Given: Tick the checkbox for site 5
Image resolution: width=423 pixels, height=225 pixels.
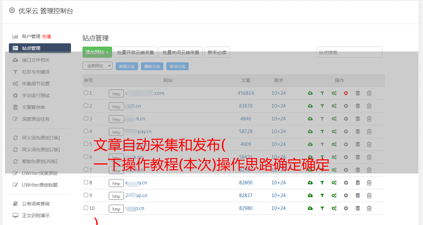Looking at the screenshot, I should 86,144.
